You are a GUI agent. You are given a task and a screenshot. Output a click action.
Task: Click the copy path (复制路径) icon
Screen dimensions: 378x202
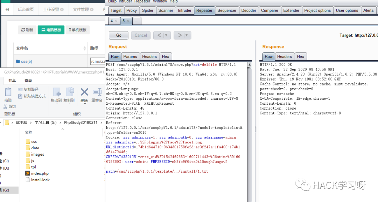pos(20,89)
